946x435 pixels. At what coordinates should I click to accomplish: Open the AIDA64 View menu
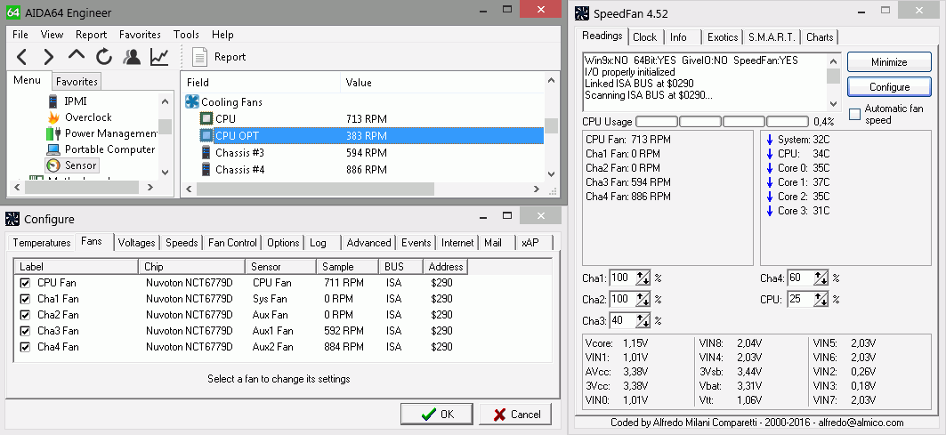tap(52, 35)
